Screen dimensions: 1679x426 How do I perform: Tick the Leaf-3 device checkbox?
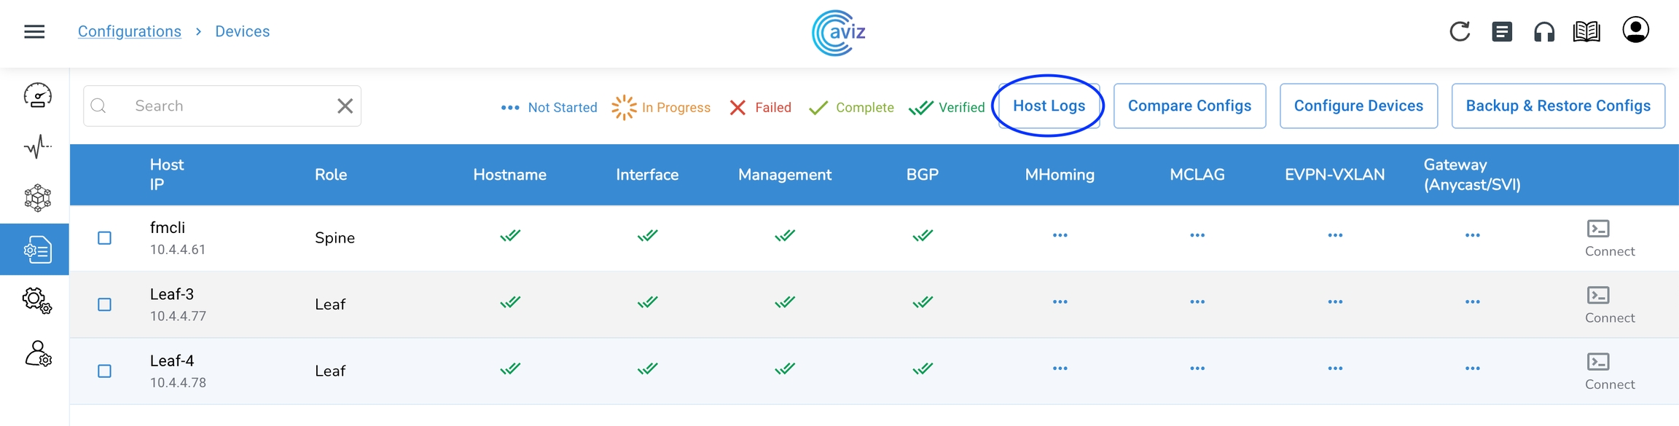tap(105, 304)
